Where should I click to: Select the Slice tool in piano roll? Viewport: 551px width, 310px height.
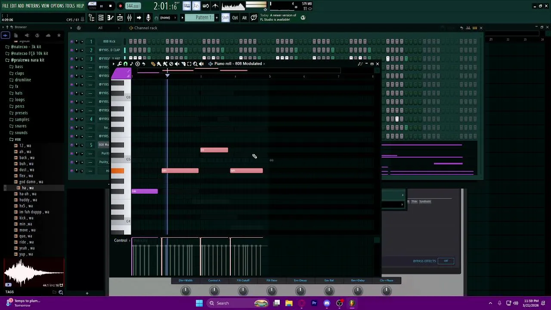tap(183, 64)
